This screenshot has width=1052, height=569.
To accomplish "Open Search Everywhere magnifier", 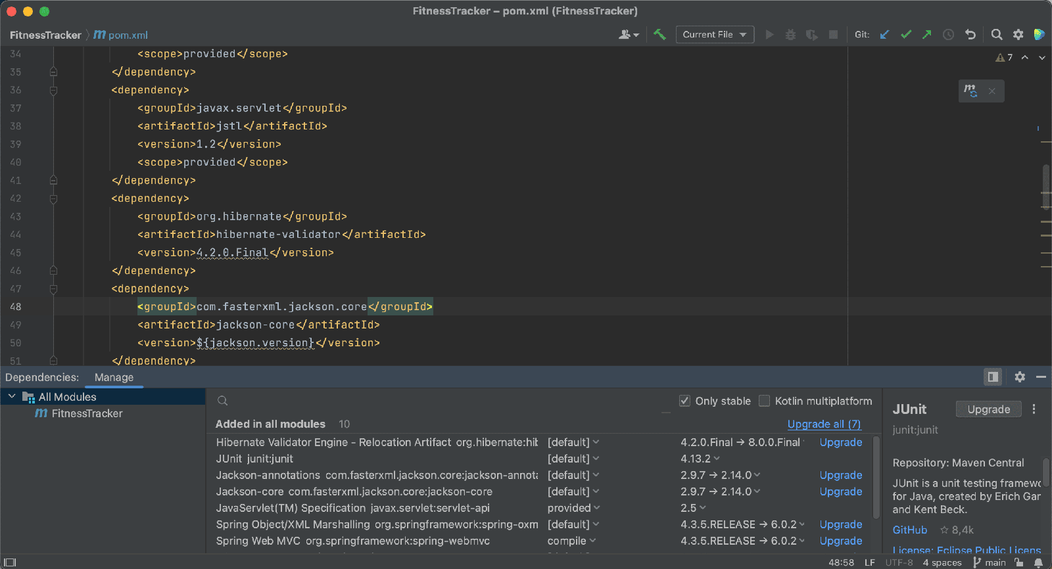I will 997,34.
